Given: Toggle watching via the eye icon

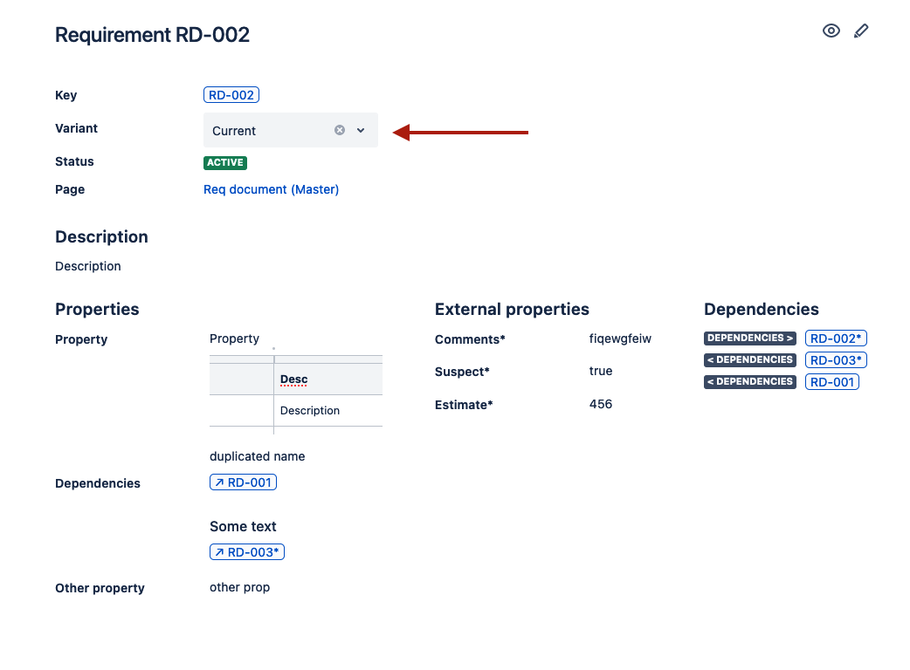Looking at the screenshot, I should click(831, 31).
